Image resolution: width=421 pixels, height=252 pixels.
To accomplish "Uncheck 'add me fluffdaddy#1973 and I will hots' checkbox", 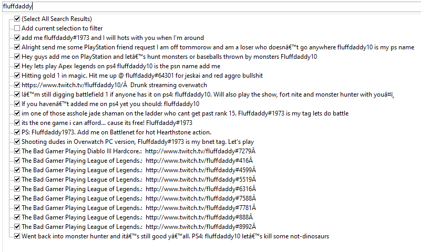I will tap(17, 38).
